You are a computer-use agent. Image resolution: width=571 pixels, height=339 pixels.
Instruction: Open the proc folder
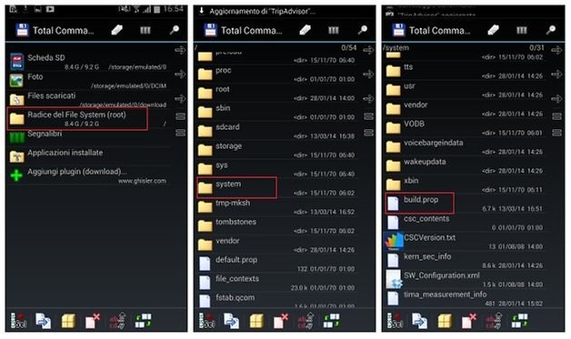276,75
